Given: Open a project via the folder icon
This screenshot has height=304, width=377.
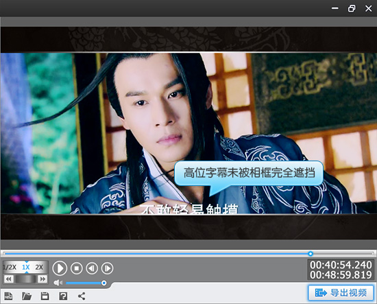Looking at the screenshot, I should pos(27,296).
